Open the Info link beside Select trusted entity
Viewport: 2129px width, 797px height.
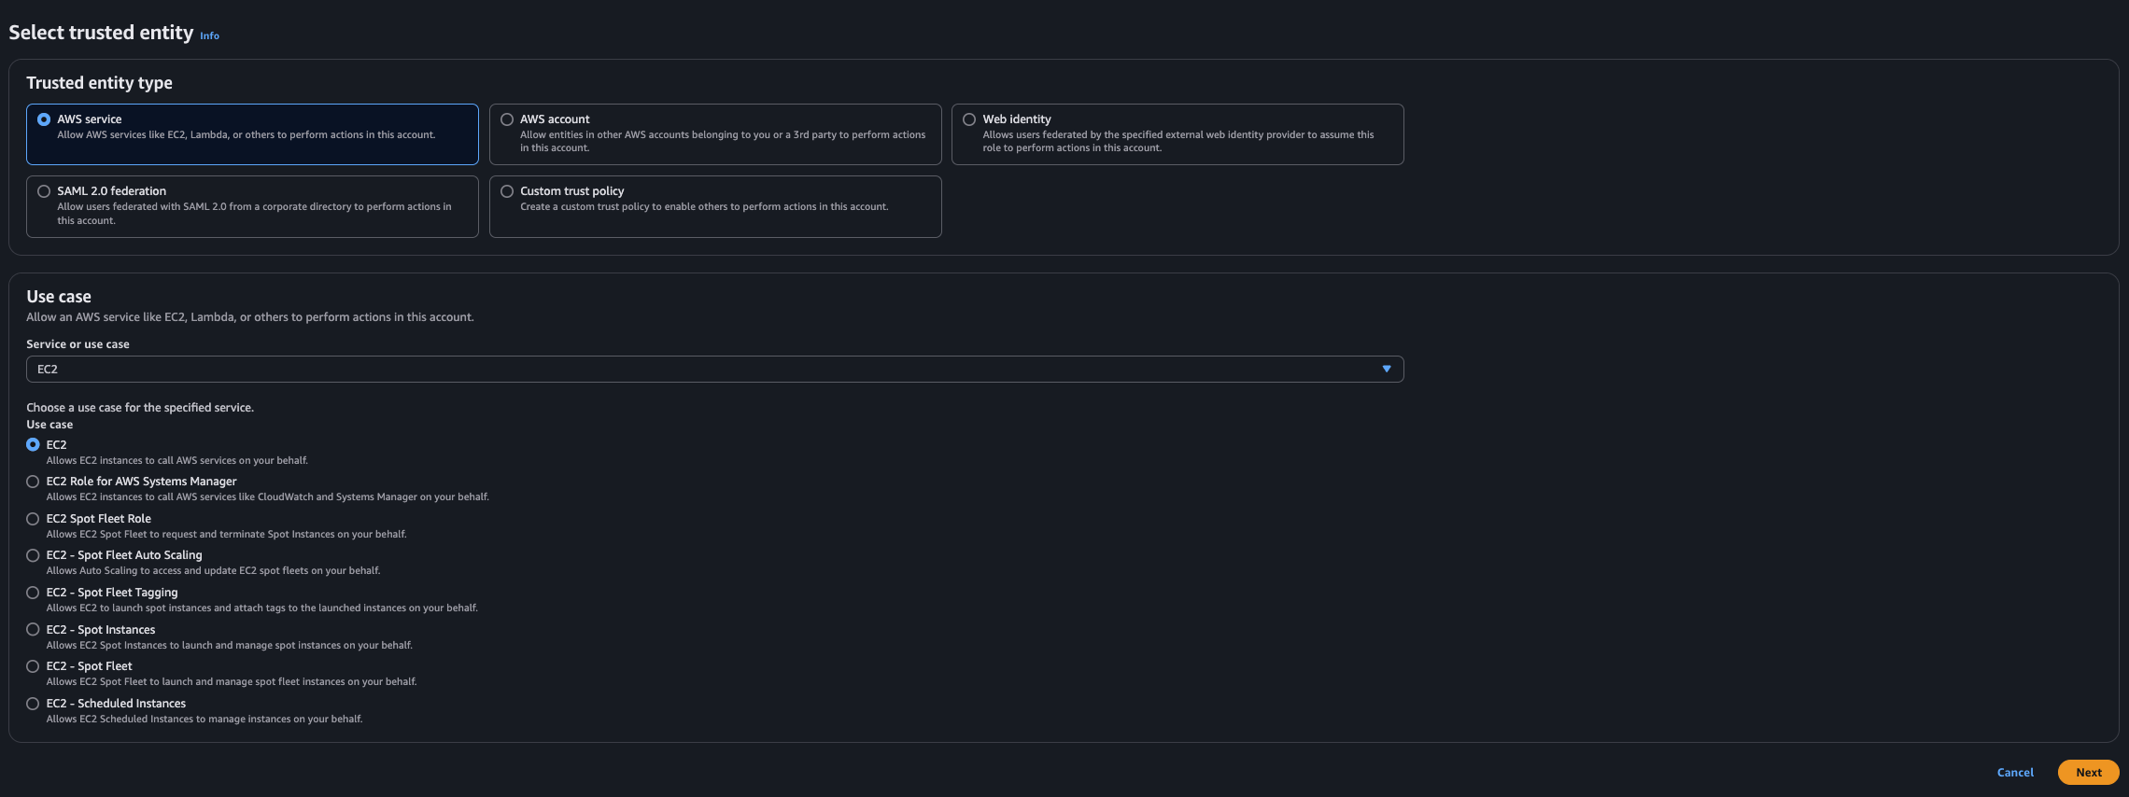coord(210,36)
